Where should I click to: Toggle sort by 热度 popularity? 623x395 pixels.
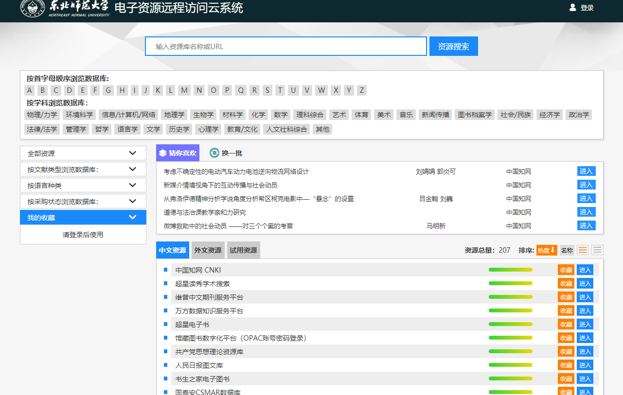546,250
